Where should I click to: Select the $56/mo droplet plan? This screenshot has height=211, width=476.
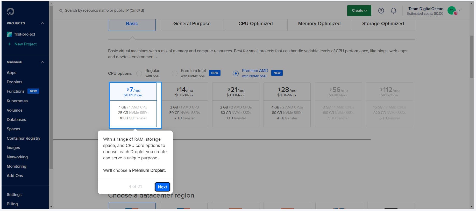(x=338, y=105)
